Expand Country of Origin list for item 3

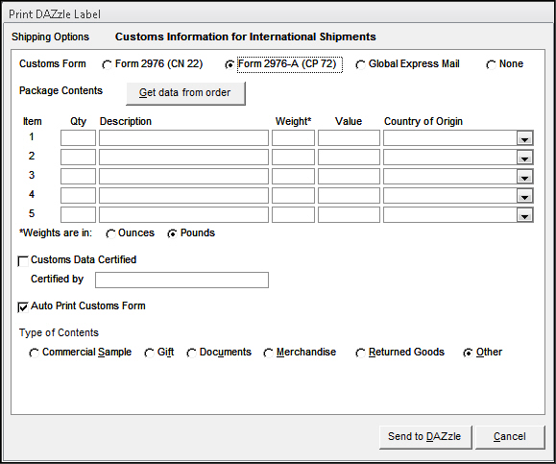pyautogui.click(x=525, y=177)
